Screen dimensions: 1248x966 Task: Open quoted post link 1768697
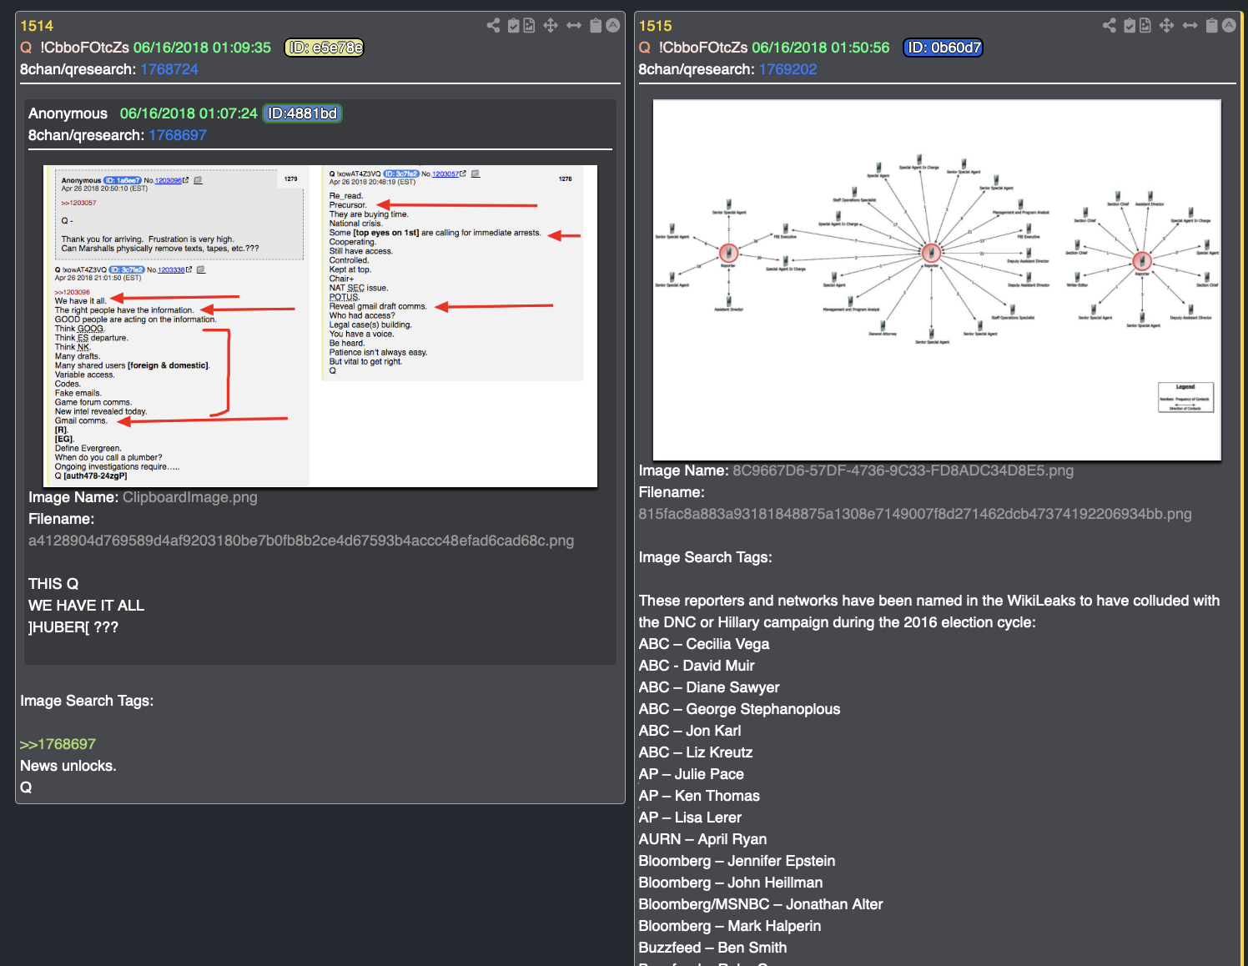point(178,135)
